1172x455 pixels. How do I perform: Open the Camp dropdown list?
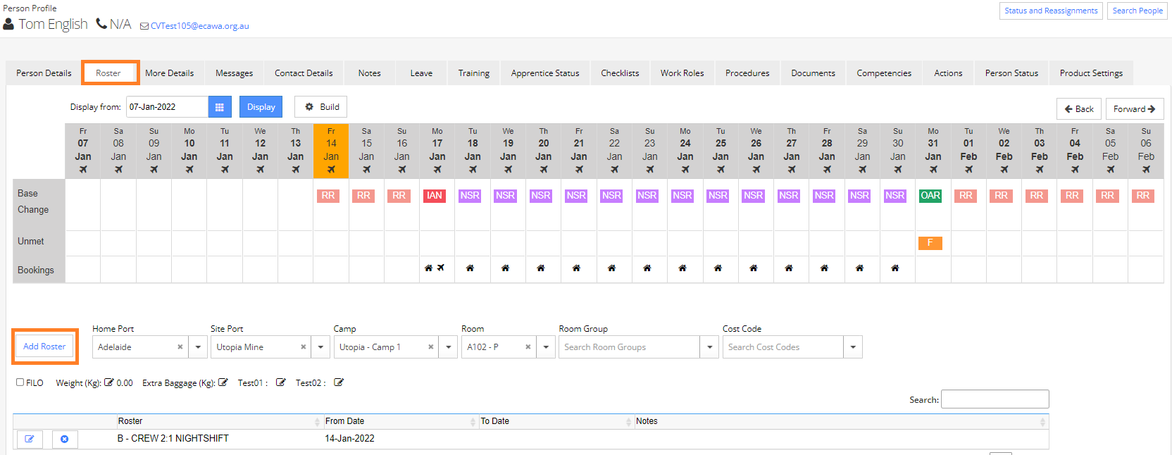pos(448,347)
